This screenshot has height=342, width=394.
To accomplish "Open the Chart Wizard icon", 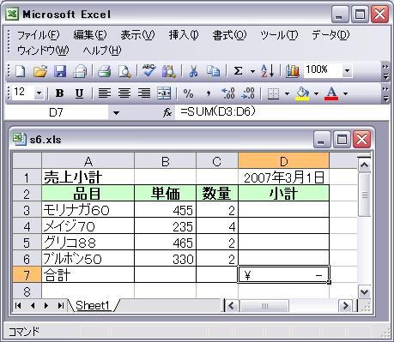I will pyautogui.click(x=293, y=71).
